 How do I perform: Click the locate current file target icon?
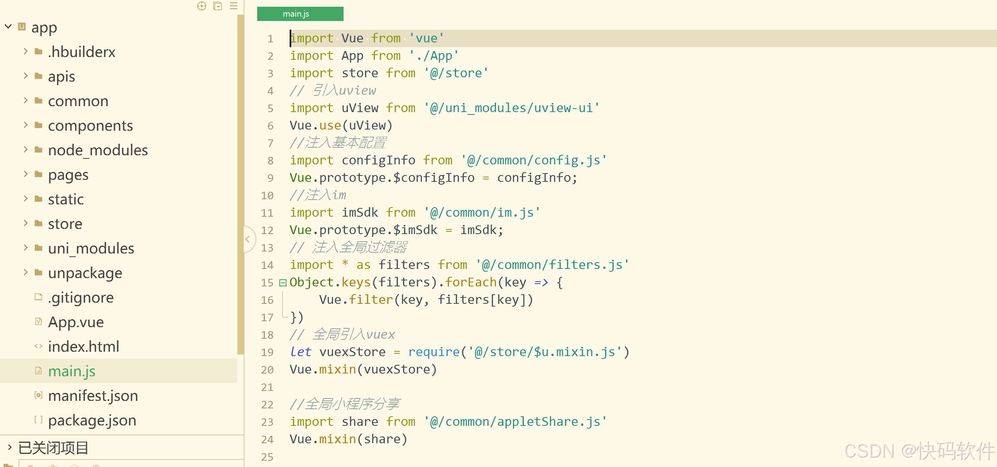coord(202,6)
